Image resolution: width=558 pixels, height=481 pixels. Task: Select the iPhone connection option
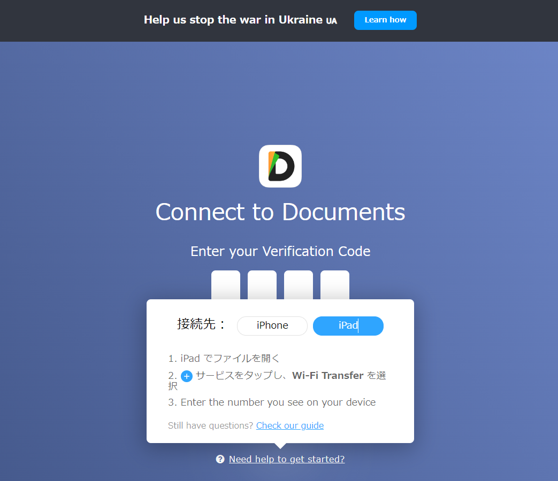click(x=272, y=325)
